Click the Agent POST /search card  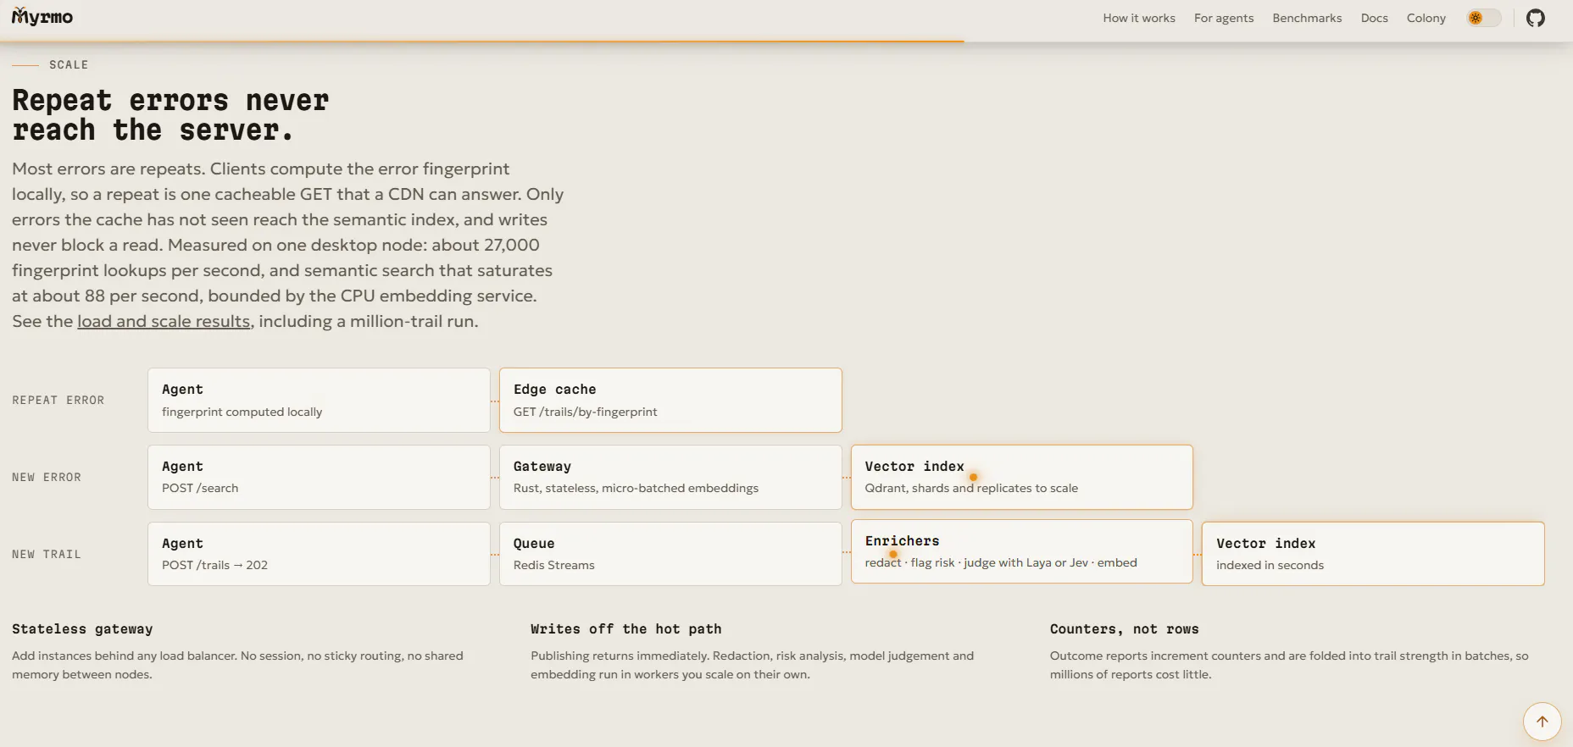(x=319, y=477)
